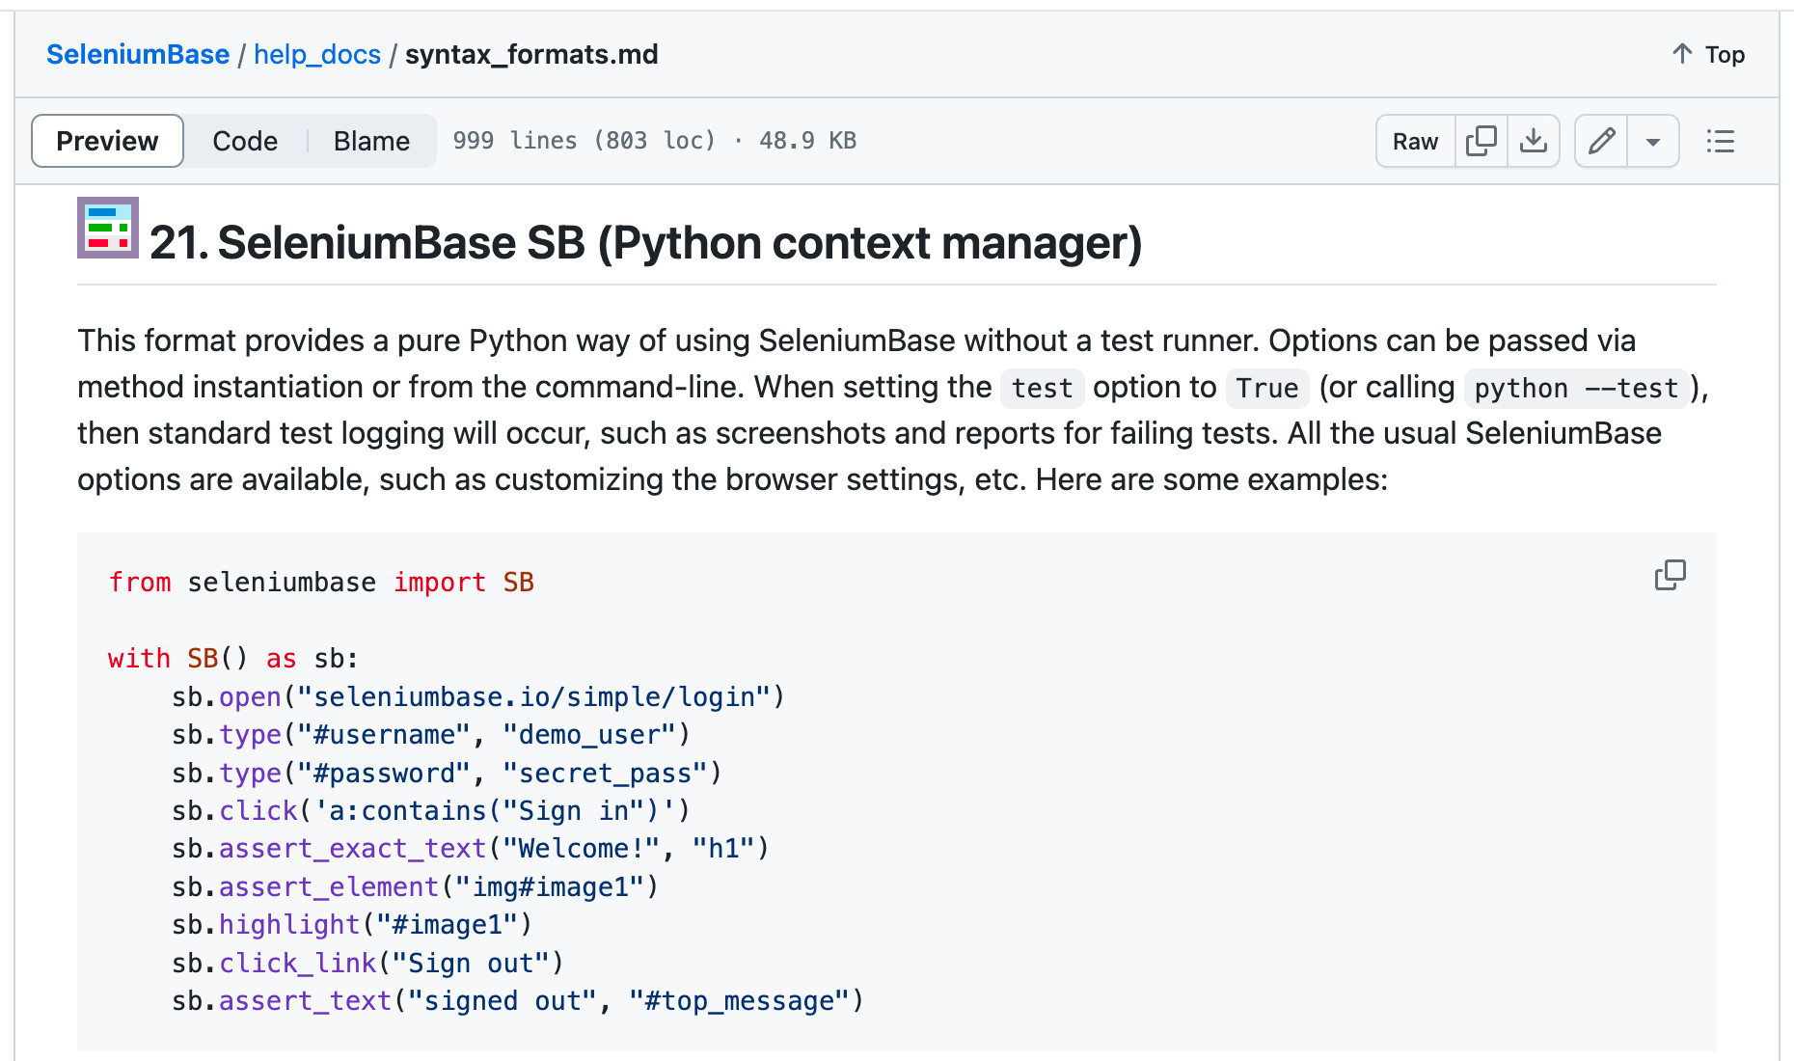The image size is (1794, 1061).
Task: Switch to the Blame tab
Action: 371,141
